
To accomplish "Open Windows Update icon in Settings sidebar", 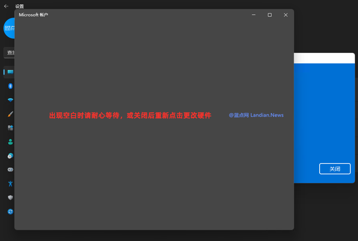I will tap(10, 212).
